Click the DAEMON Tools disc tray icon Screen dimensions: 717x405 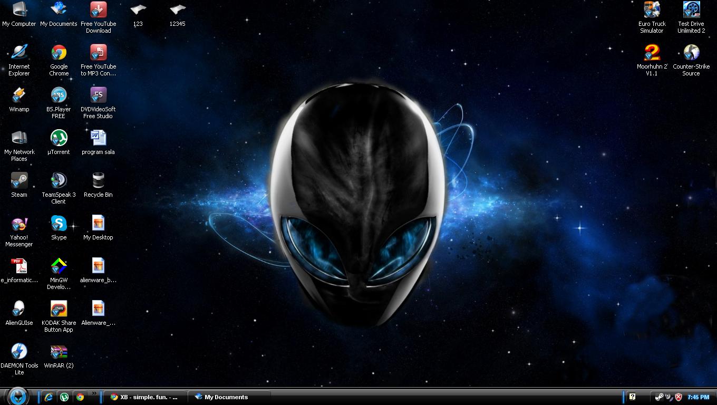(x=669, y=397)
